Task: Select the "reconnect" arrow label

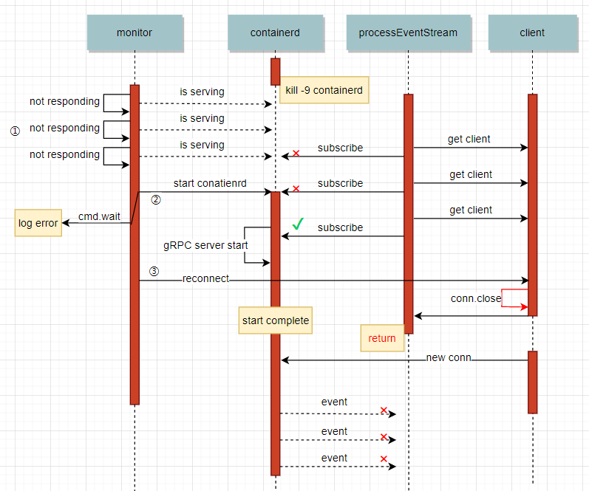Action: (206, 279)
